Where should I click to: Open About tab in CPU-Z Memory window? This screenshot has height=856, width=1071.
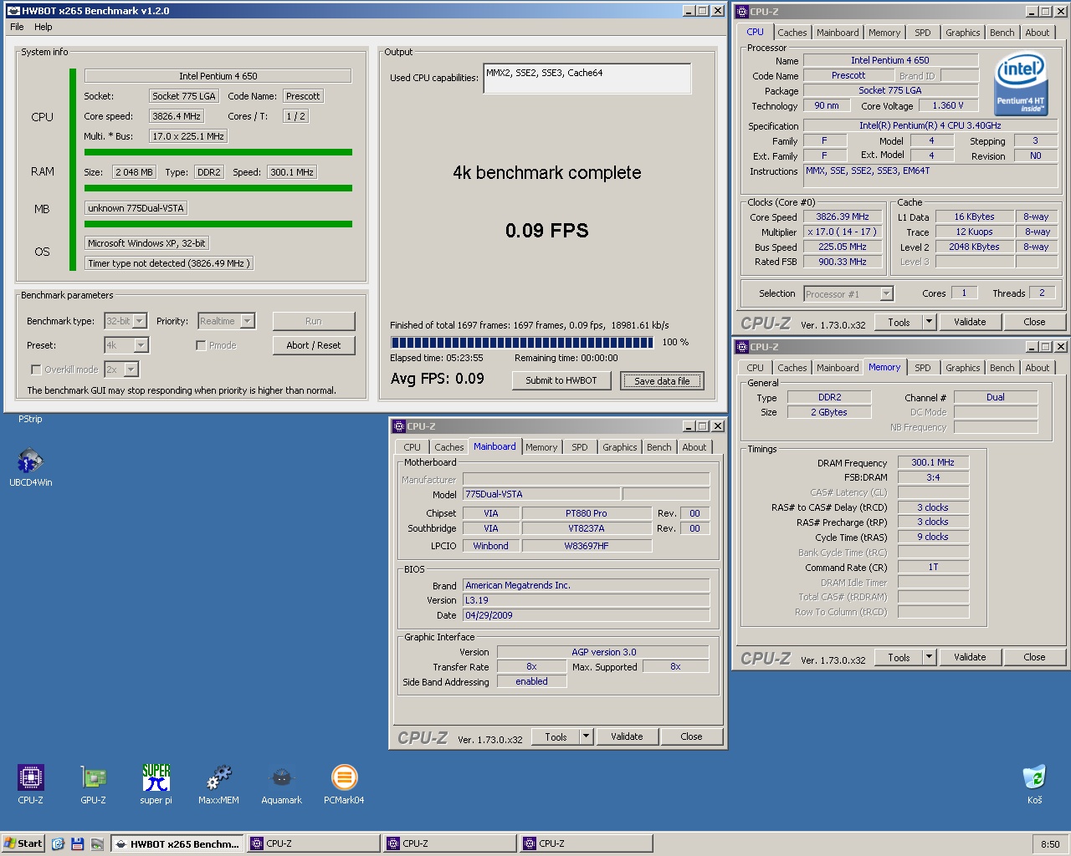tap(1037, 368)
